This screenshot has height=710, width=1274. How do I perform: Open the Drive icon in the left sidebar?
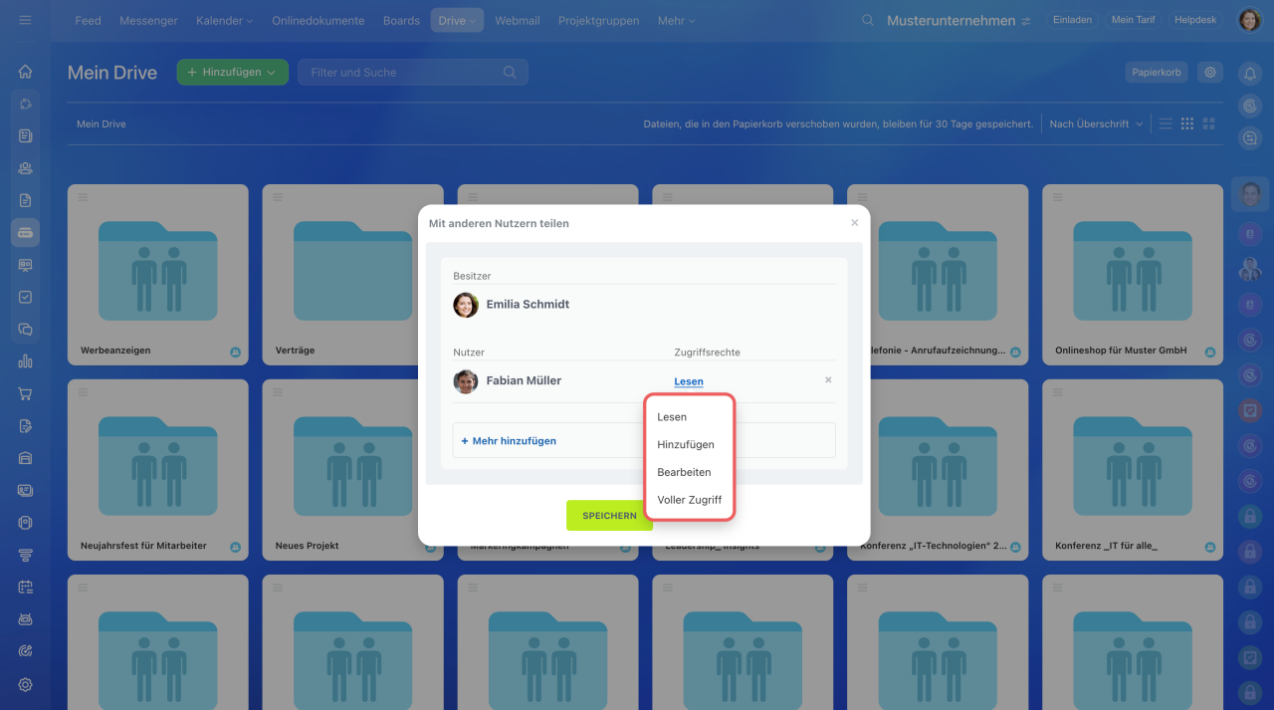point(25,233)
